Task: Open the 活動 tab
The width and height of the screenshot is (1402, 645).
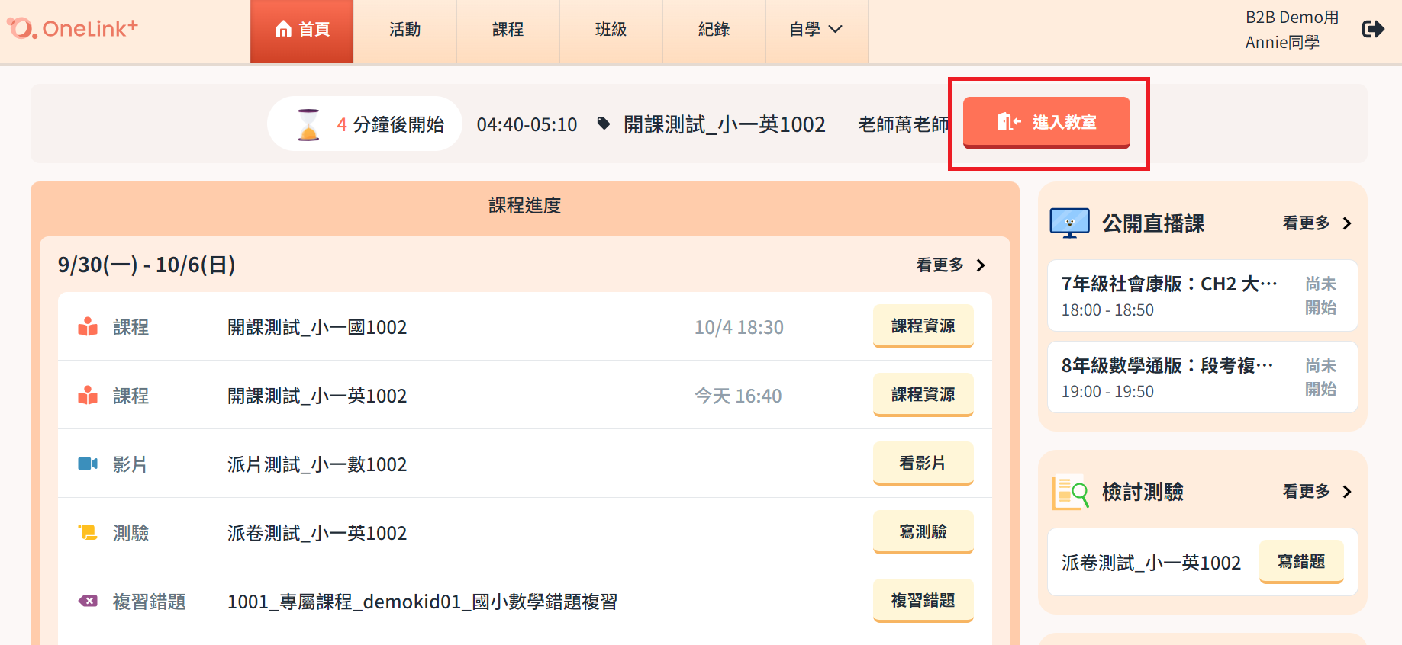Action: click(404, 30)
